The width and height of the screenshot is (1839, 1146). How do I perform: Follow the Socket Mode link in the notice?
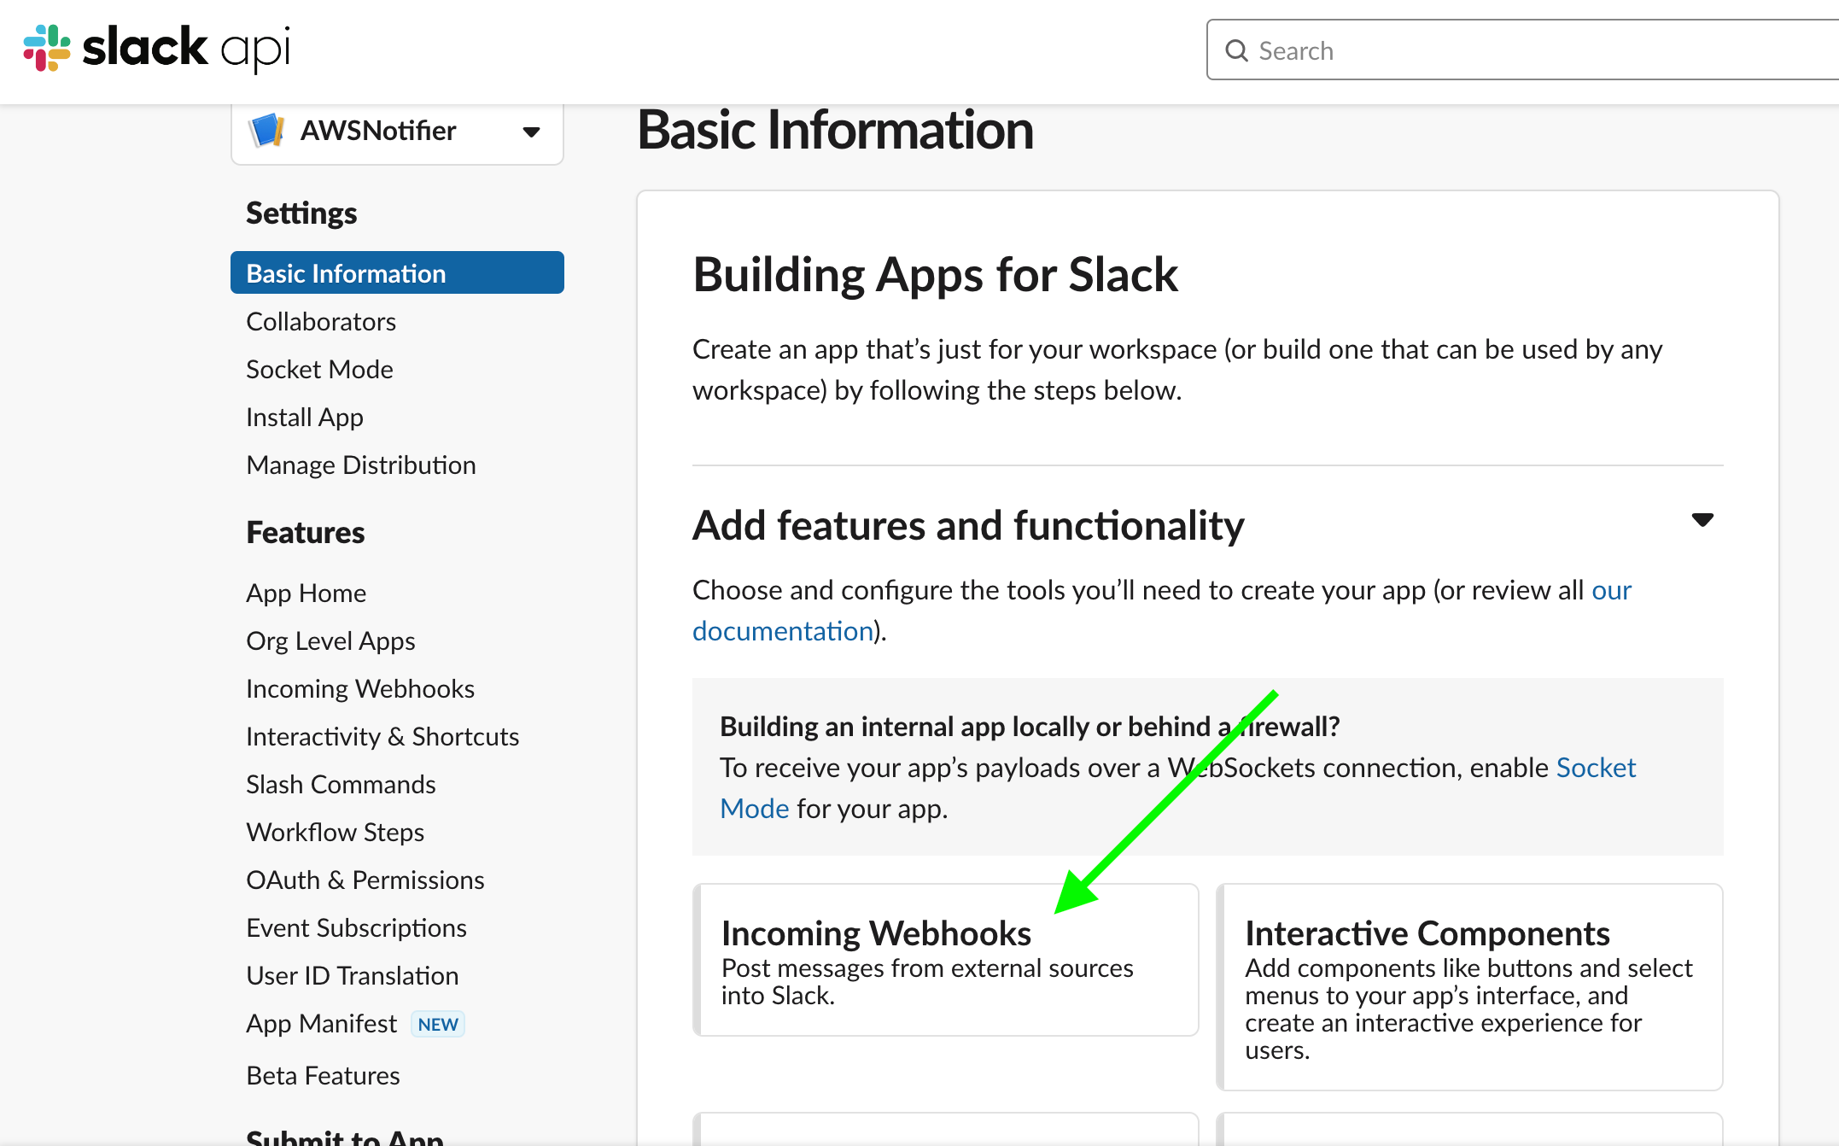coord(1595,767)
